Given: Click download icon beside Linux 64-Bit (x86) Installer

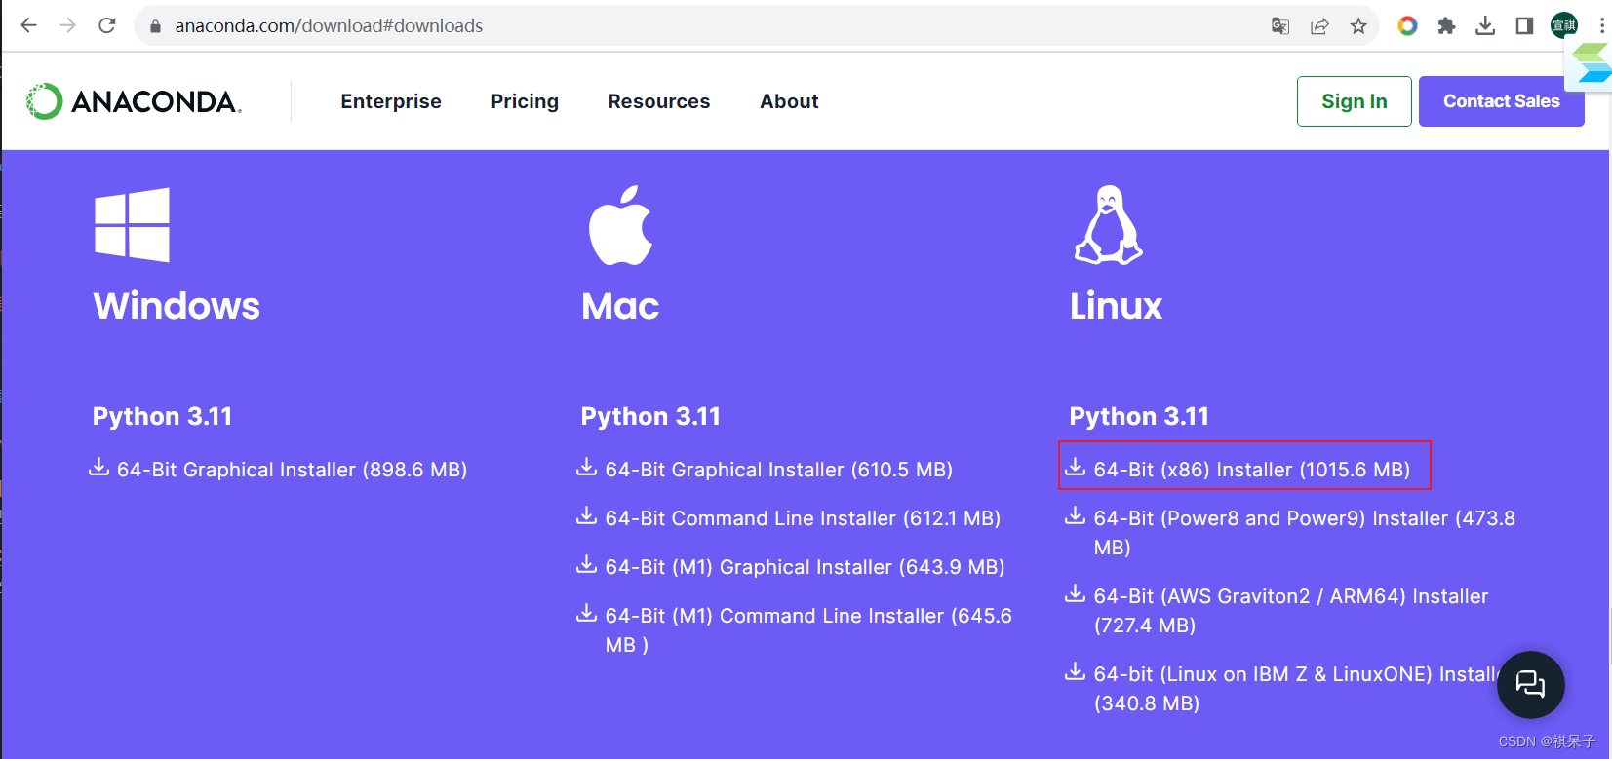Looking at the screenshot, I should pyautogui.click(x=1075, y=467).
